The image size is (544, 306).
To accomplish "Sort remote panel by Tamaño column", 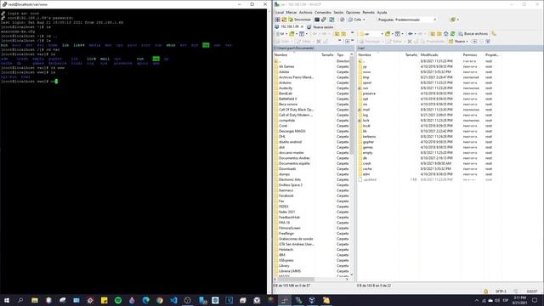I will [x=411, y=54].
